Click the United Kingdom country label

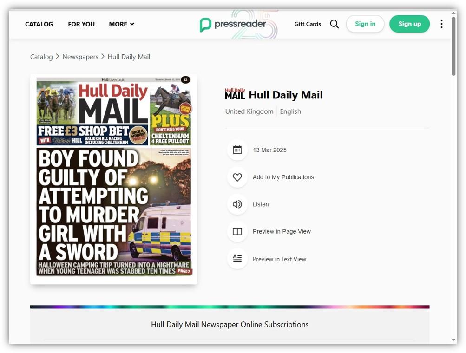tap(249, 111)
